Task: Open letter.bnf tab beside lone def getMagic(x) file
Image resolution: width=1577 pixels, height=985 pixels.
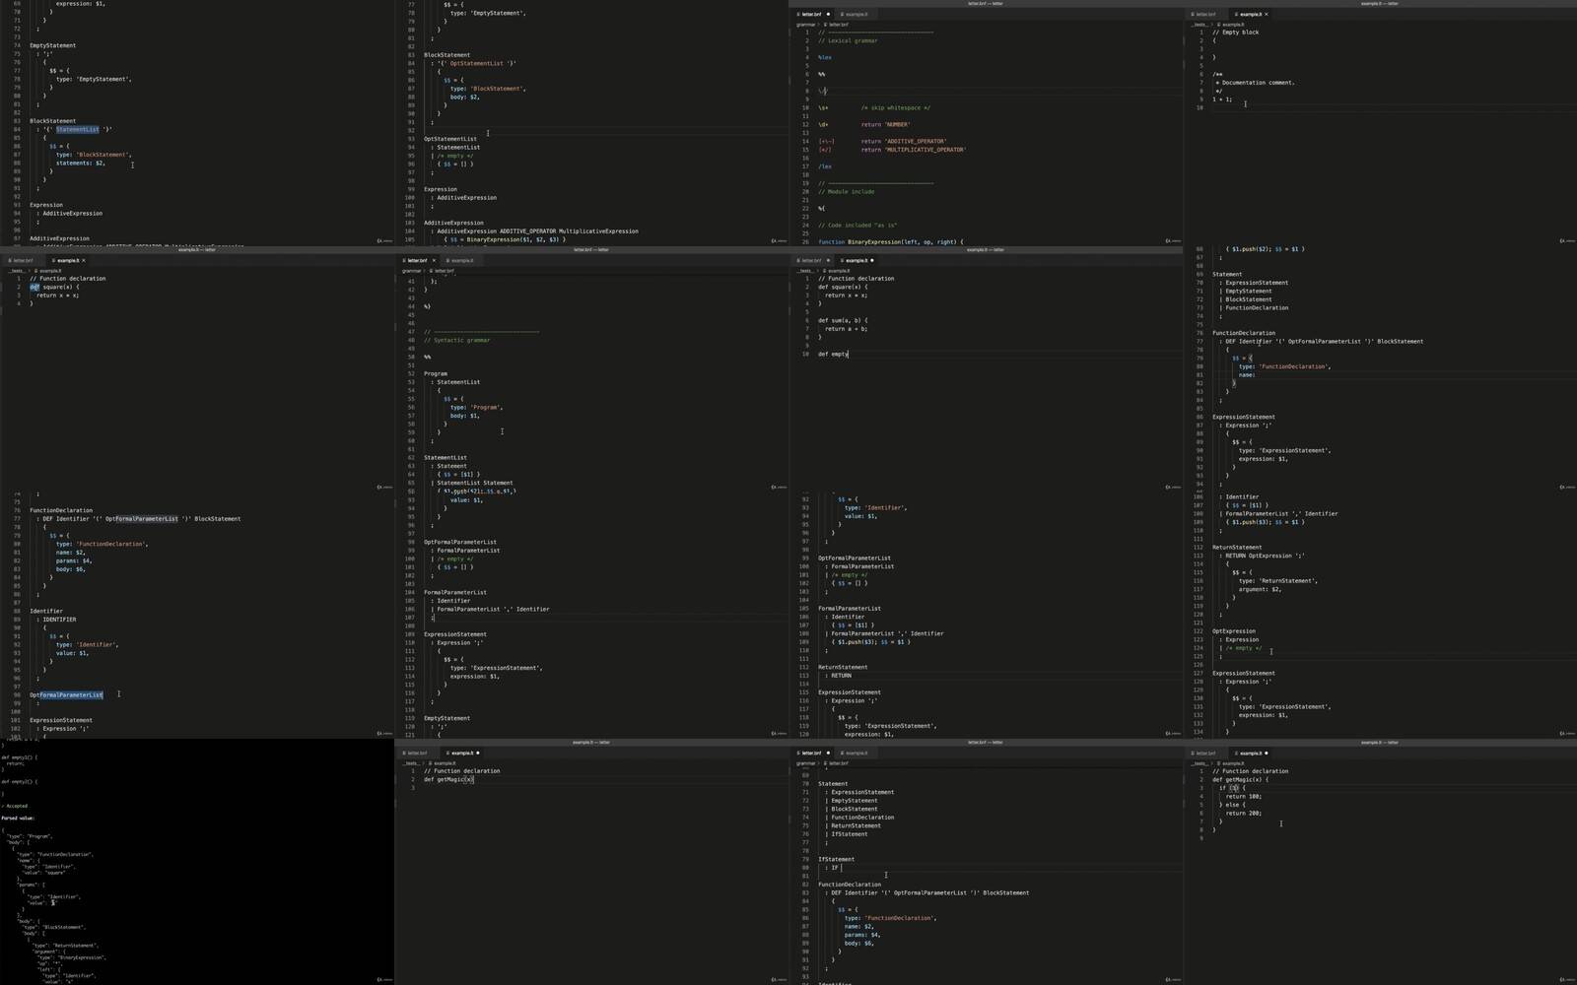Action: click(x=416, y=754)
